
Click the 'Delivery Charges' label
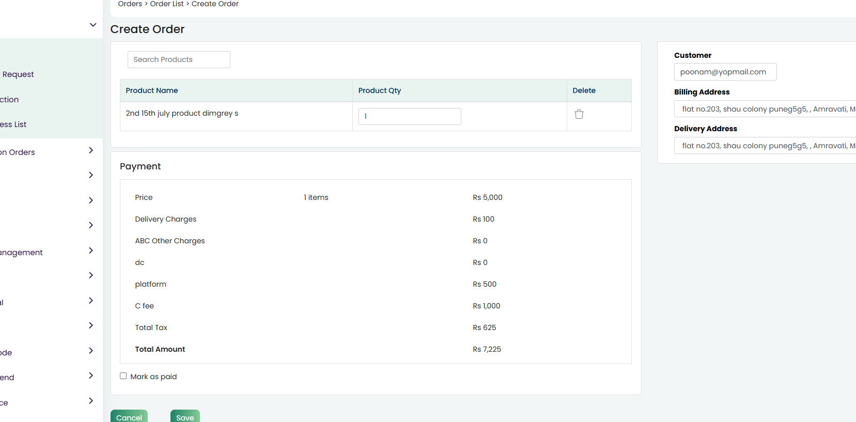(166, 219)
